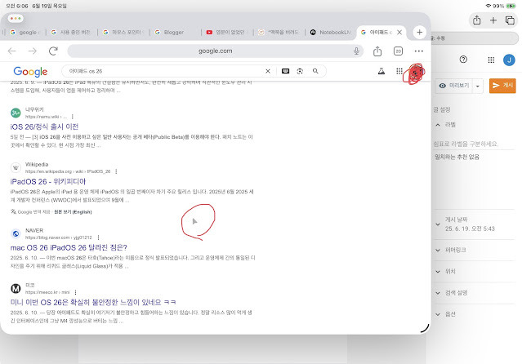The height and width of the screenshot is (364, 522).
Task: Switch to the first google tab
Action: pos(25,33)
